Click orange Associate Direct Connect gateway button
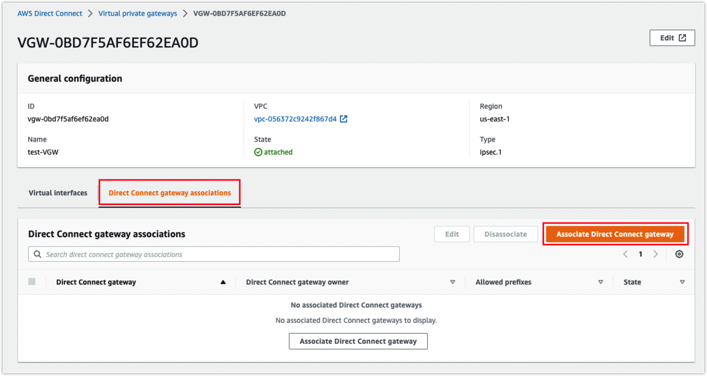The height and width of the screenshot is (376, 707). (x=615, y=234)
